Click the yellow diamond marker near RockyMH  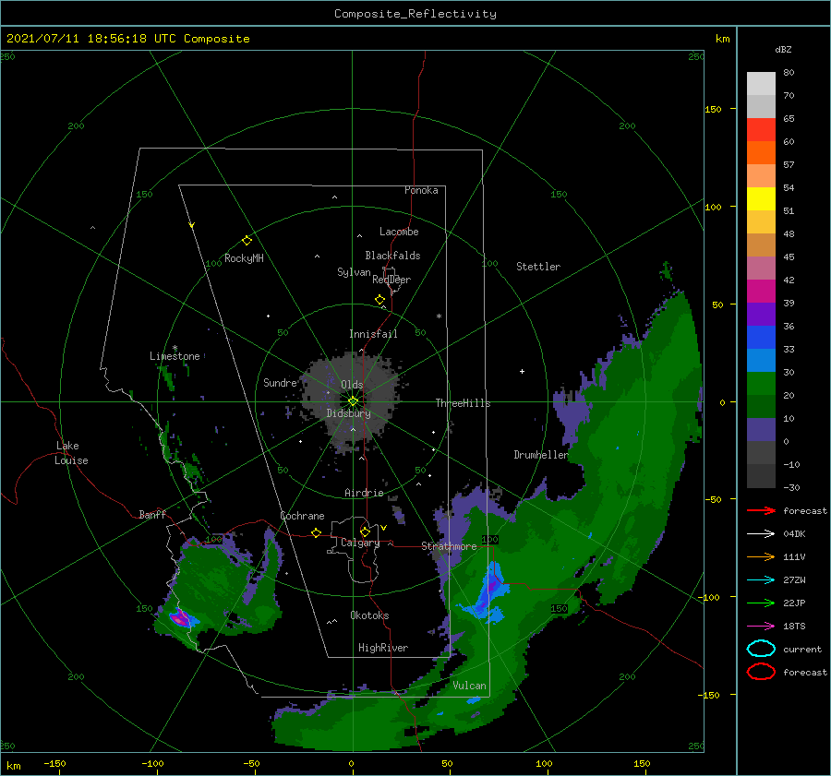[x=247, y=241]
